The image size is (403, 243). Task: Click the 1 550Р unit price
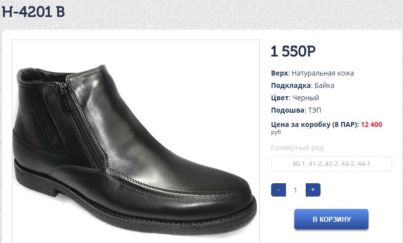pyautogui.click(x=293, y=51)
